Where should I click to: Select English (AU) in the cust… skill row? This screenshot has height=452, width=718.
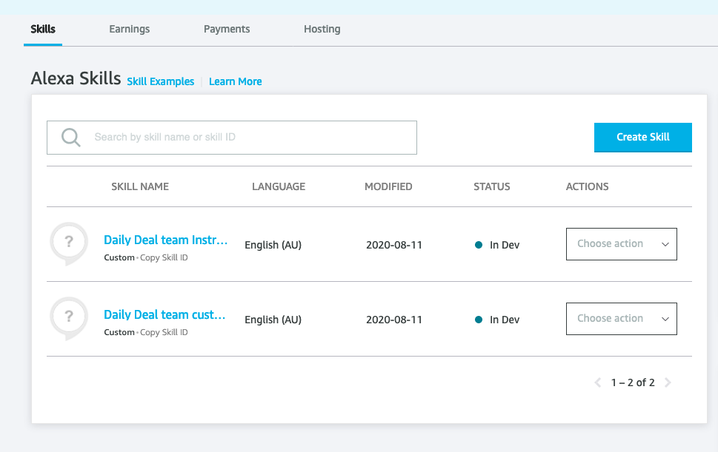click(x=273, y=320)
